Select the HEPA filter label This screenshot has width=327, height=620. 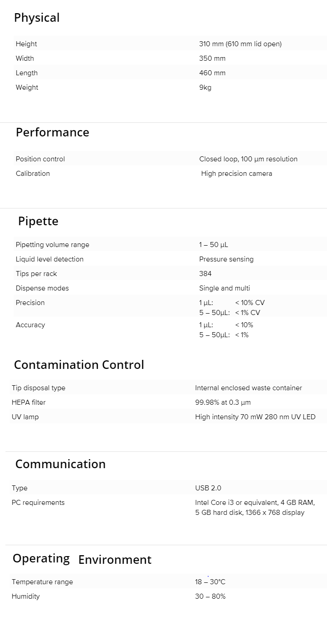coord(29,402)
